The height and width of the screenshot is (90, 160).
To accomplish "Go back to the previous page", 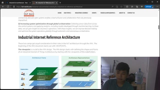I will 3,7.
